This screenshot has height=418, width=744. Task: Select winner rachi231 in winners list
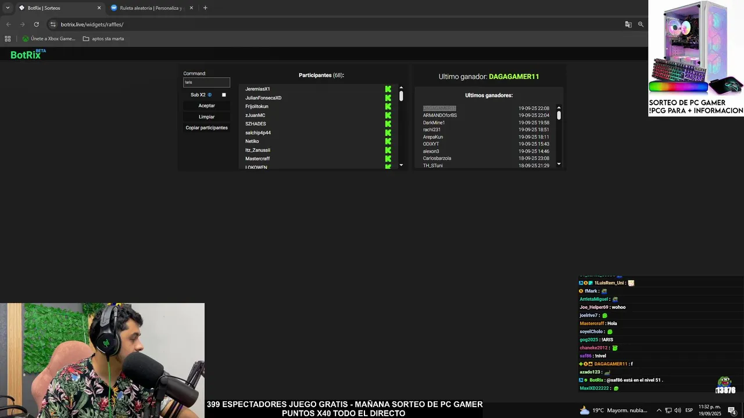click(432, 129)
